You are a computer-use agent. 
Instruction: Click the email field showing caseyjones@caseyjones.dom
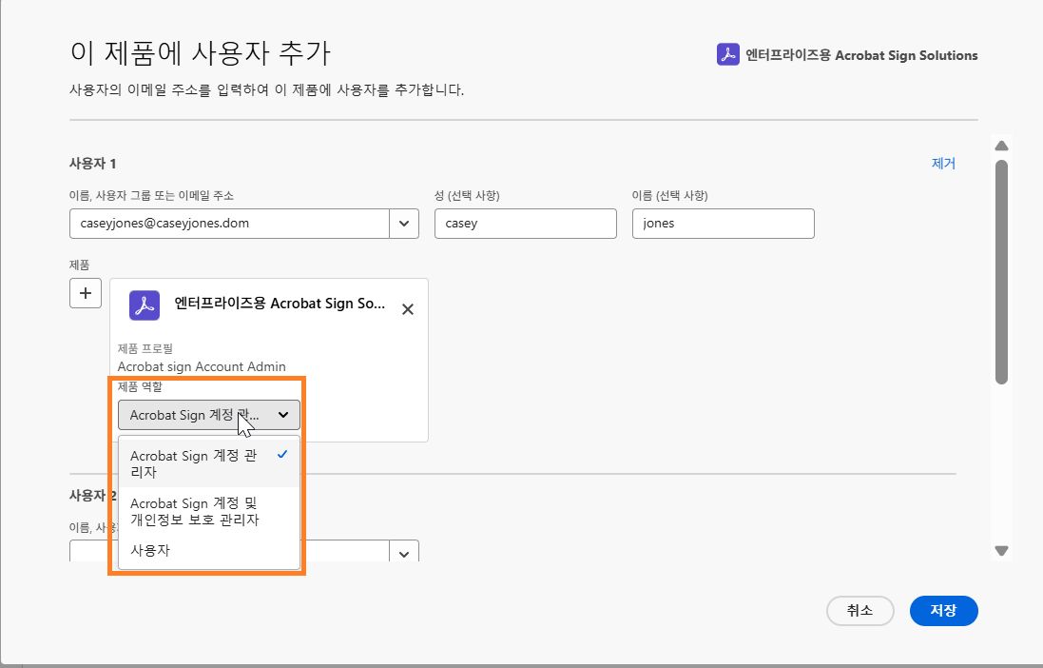coord(228,223)
